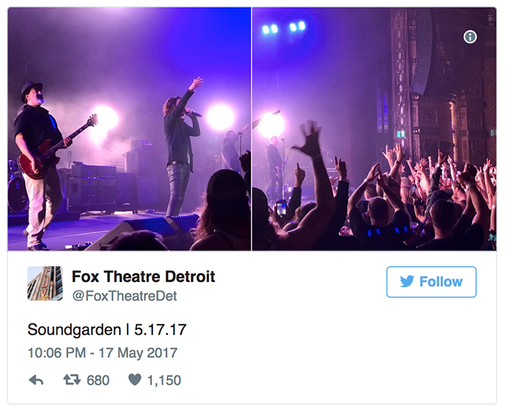Open the tweet timestamp 10:06 PM link
507x410 pixels.
point(57,353)
